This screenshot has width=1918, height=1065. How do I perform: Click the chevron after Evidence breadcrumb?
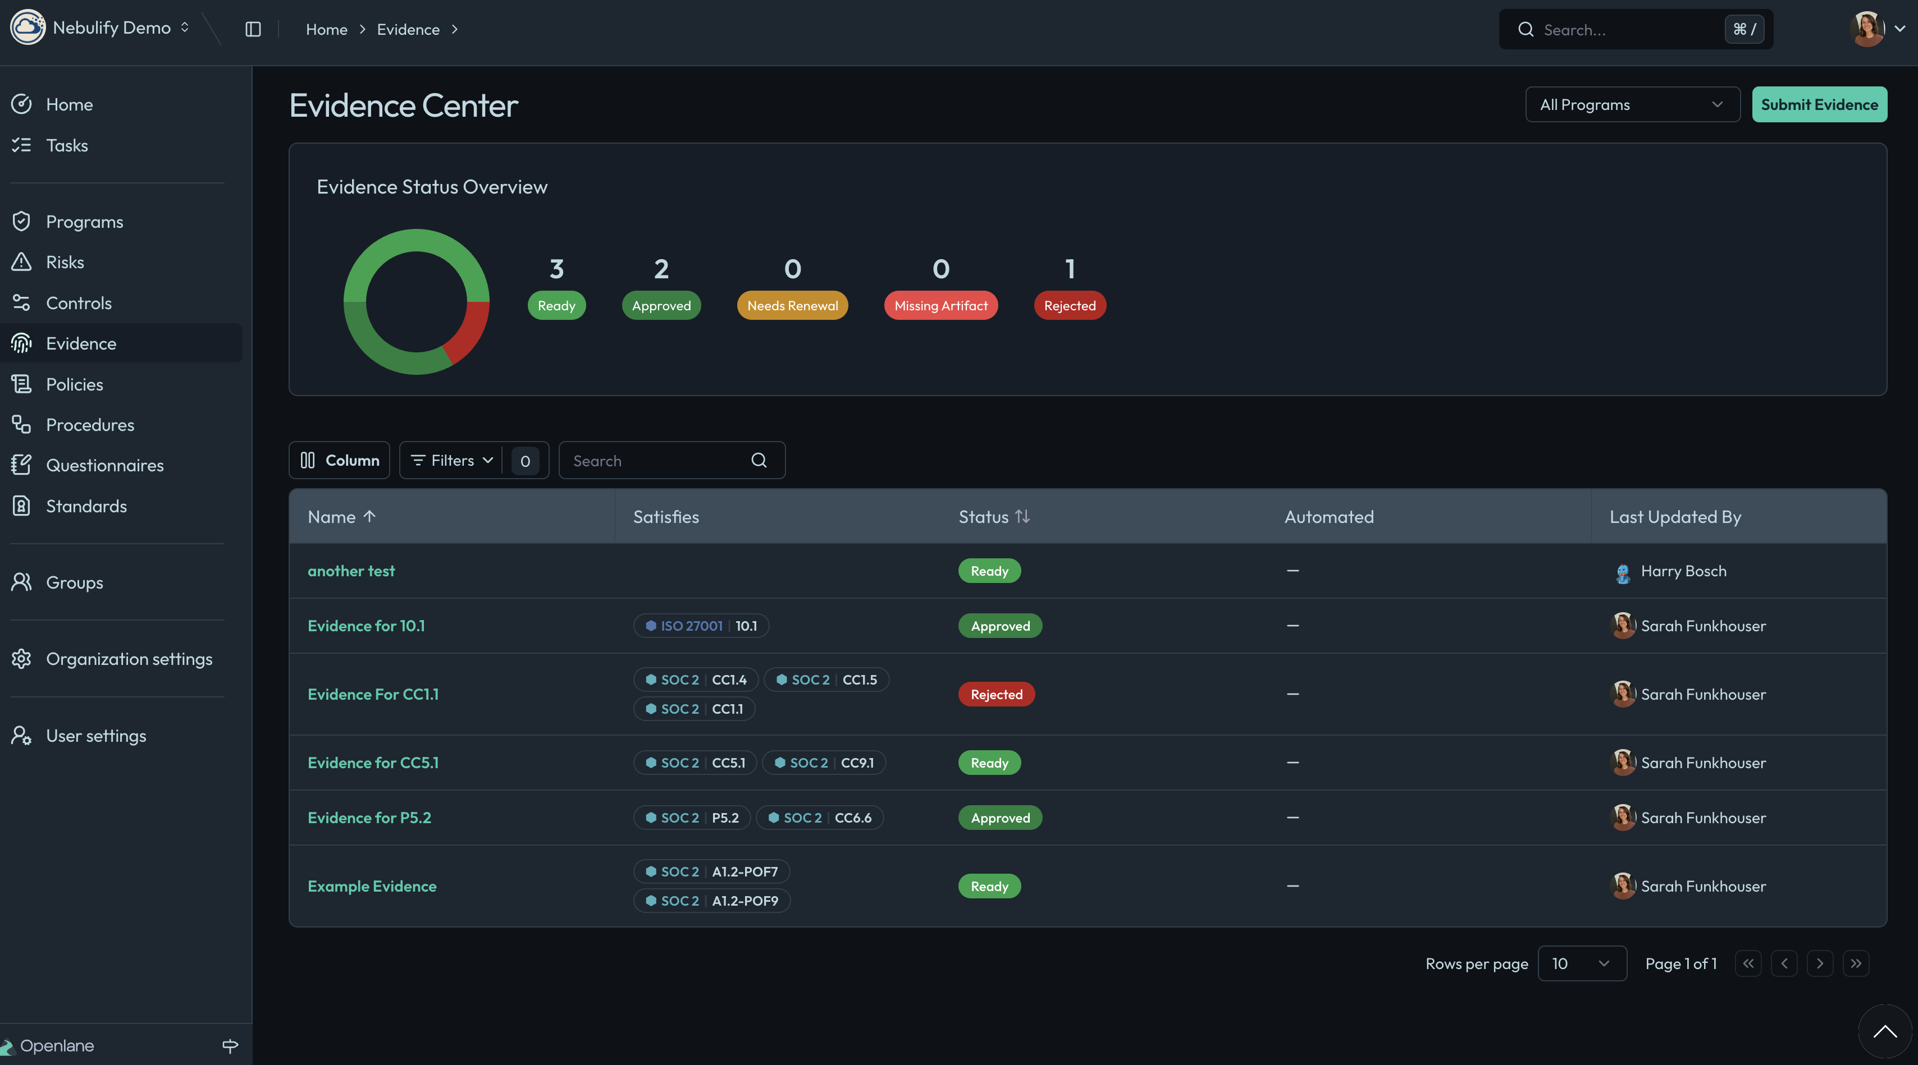[x=454, y=29]
